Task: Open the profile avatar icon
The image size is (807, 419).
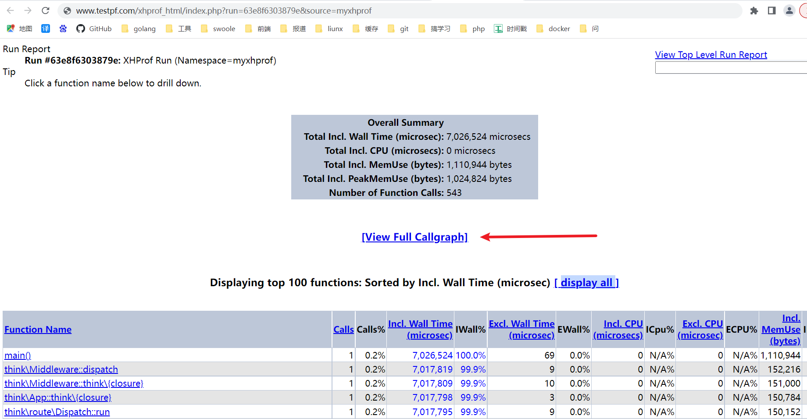Action: coord(789,11)
